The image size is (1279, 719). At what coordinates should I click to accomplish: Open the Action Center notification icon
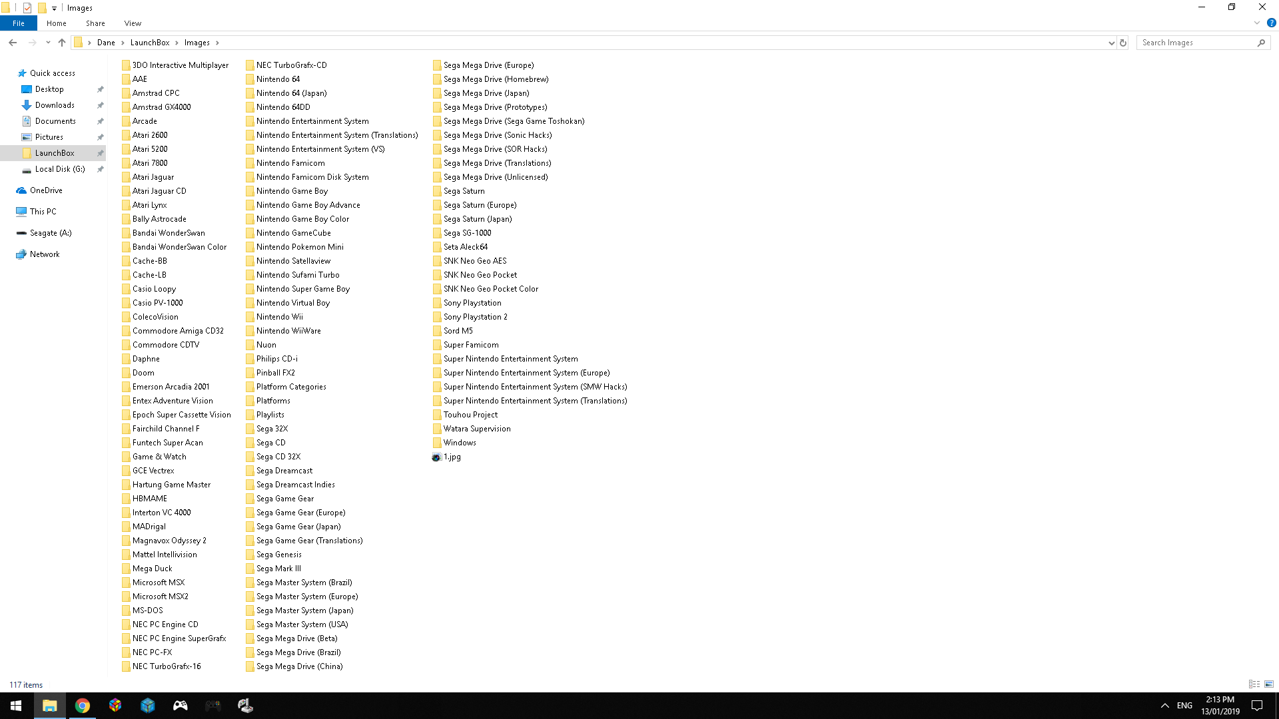(x=1257, y=706)
